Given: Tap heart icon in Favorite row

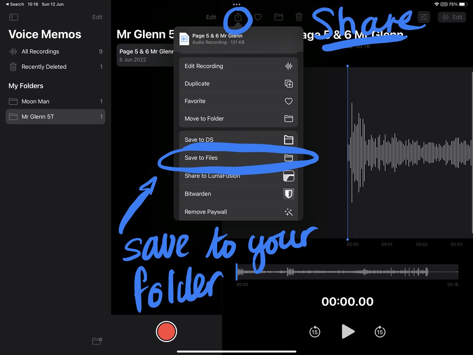Looking at the screenshot, I should pos(289,101).
